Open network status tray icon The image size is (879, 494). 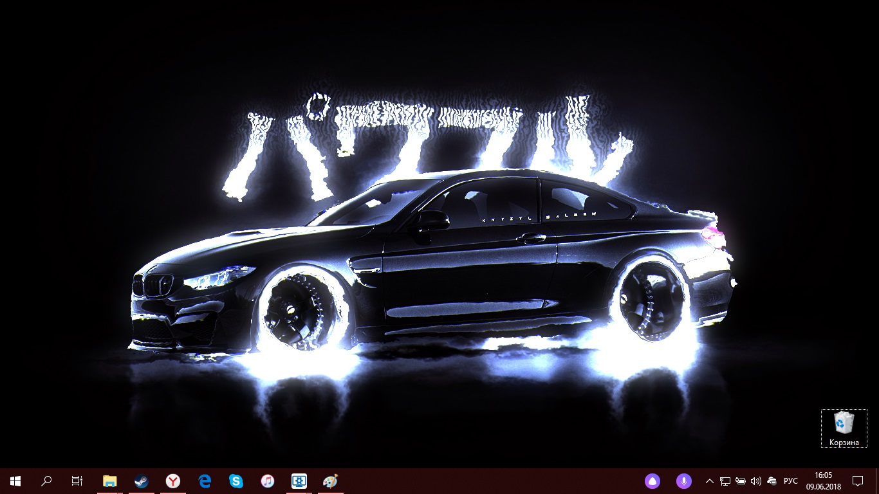coord(725,480)
